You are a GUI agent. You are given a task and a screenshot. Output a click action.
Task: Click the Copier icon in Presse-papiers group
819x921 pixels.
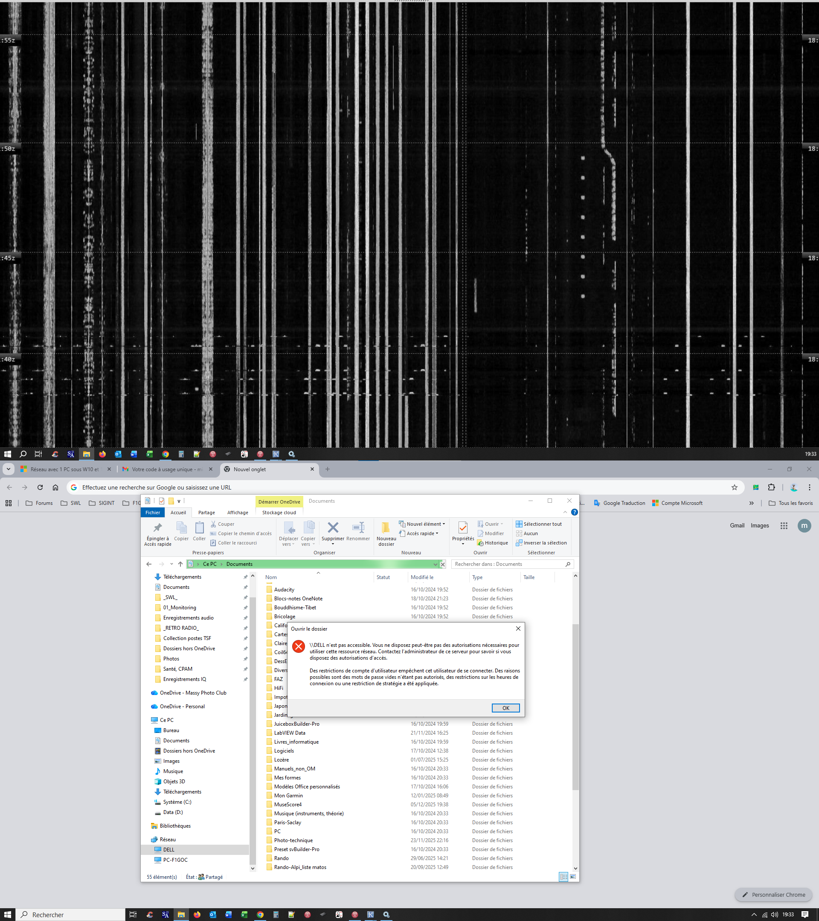[181, 527]
